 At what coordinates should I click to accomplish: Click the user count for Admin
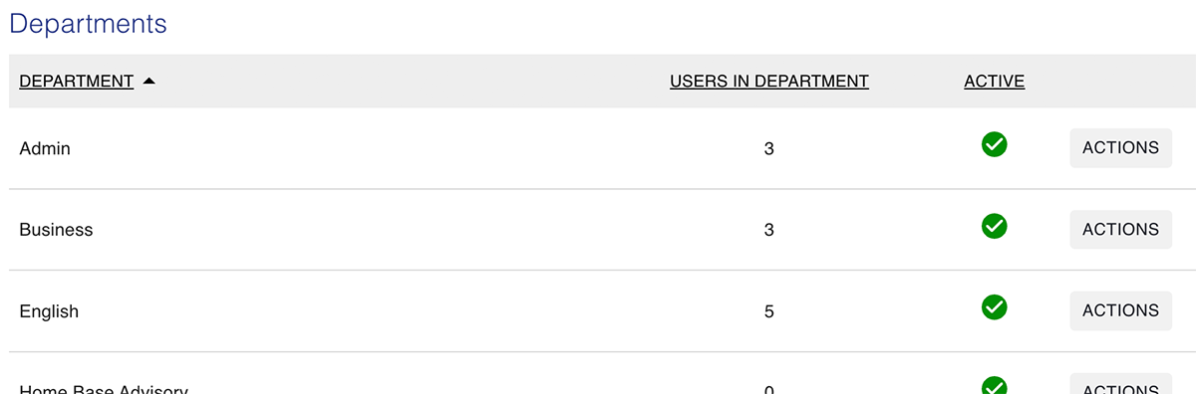769,149
